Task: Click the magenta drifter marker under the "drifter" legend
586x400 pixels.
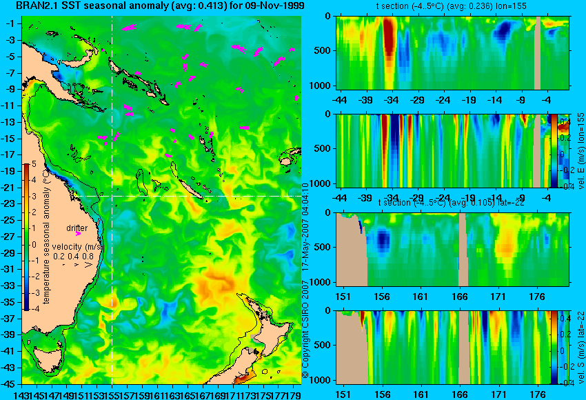Action: (x=78, y=234)
